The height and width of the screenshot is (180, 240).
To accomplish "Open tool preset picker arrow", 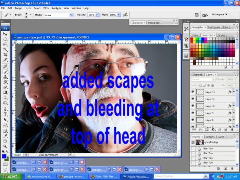I will (x=10, y=15).
